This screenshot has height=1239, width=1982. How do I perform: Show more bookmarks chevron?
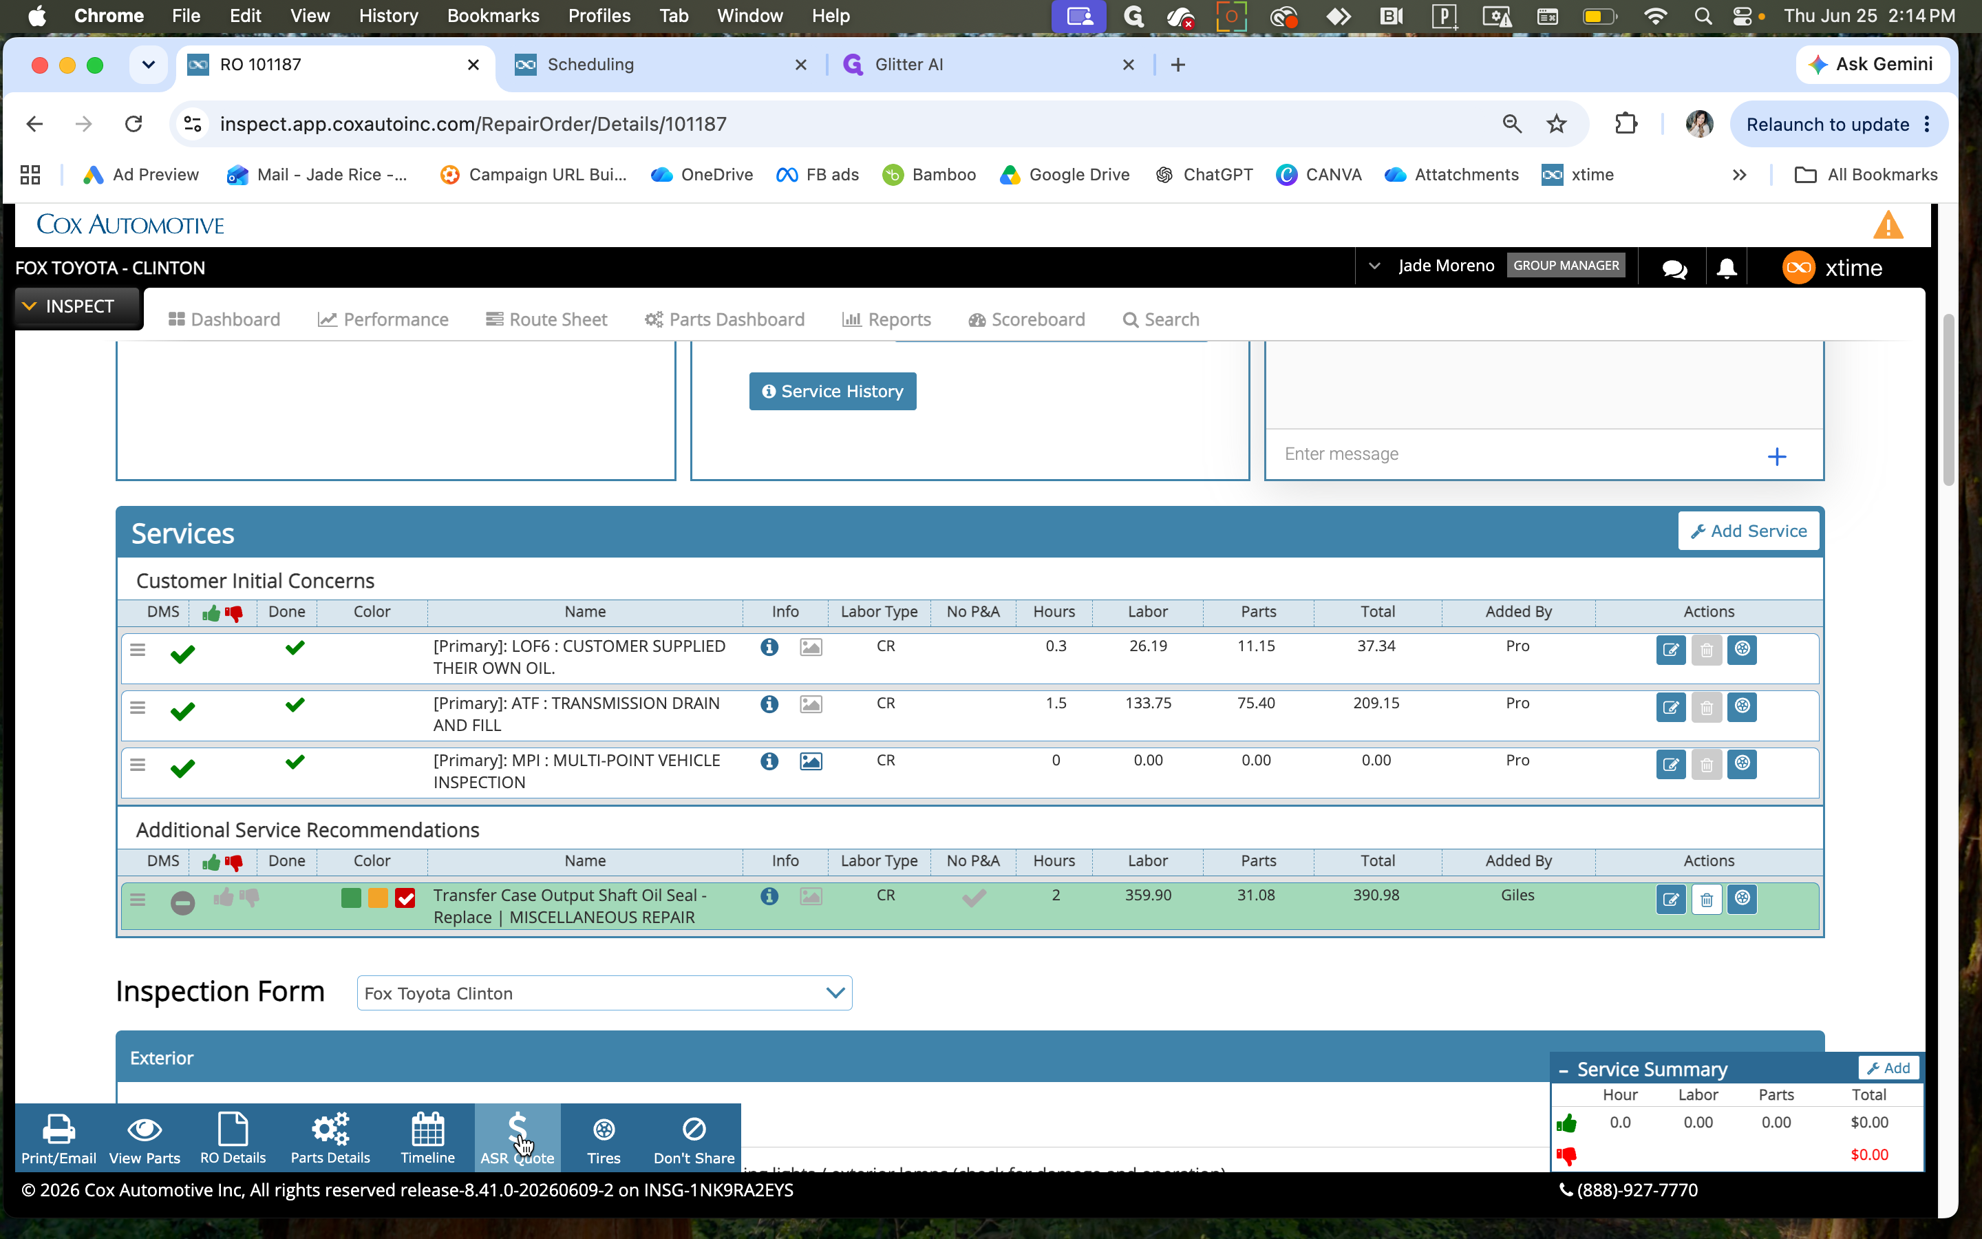tap(1739, 176)
